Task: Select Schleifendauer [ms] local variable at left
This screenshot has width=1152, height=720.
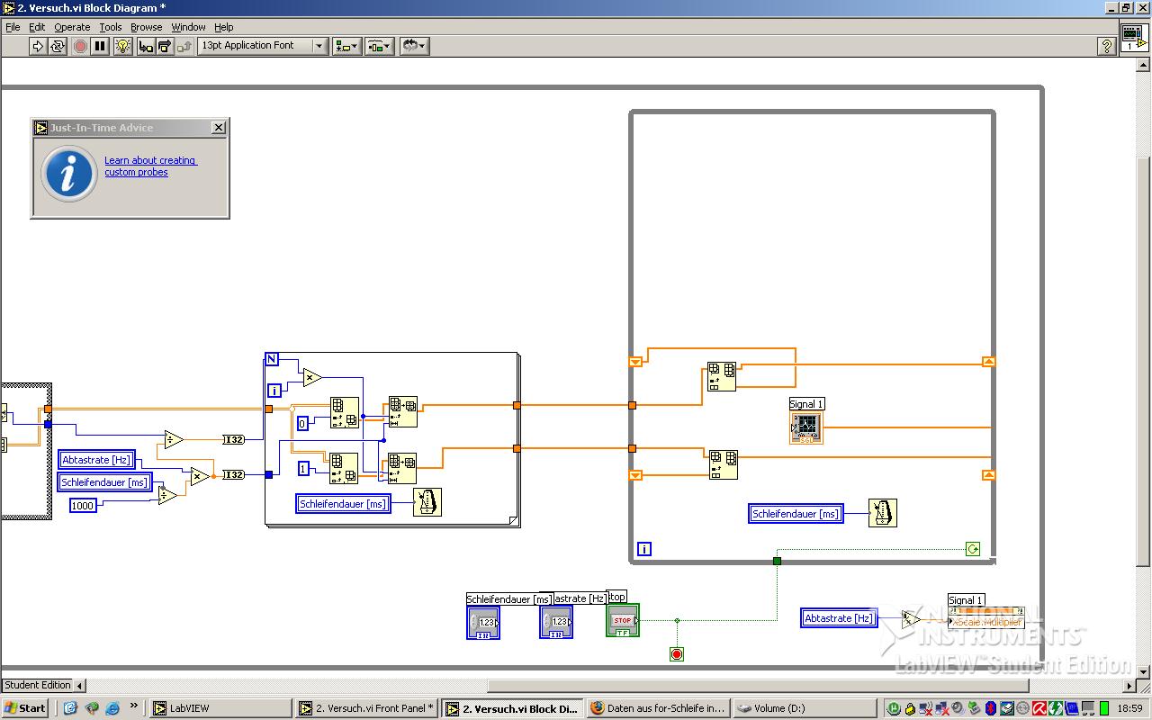Action: pyautogui.click(x=104, y=482)
